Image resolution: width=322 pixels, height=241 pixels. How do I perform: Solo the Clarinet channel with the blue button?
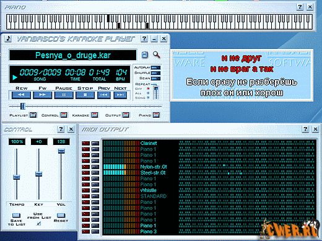pos(95,143)
